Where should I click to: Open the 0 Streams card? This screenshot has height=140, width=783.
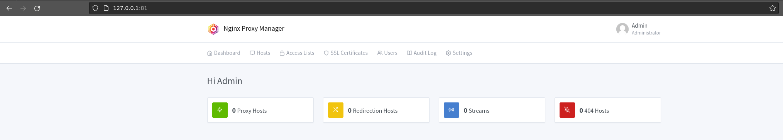coord(492,110)
